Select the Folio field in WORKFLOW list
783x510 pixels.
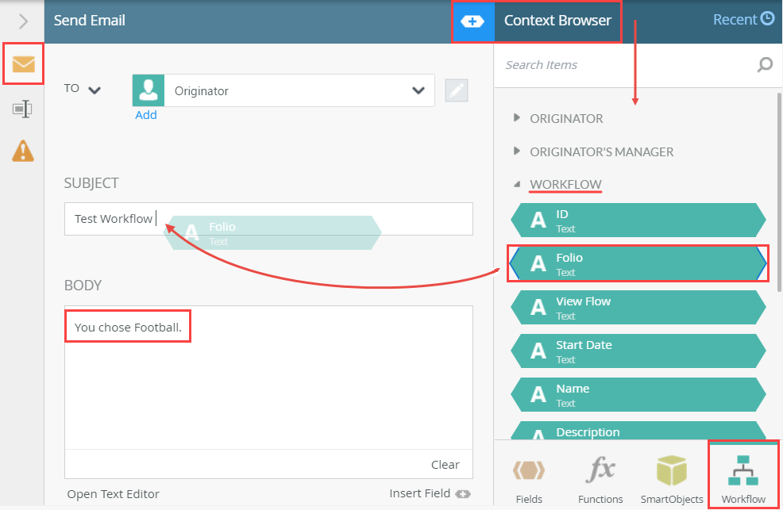[638, 263]
